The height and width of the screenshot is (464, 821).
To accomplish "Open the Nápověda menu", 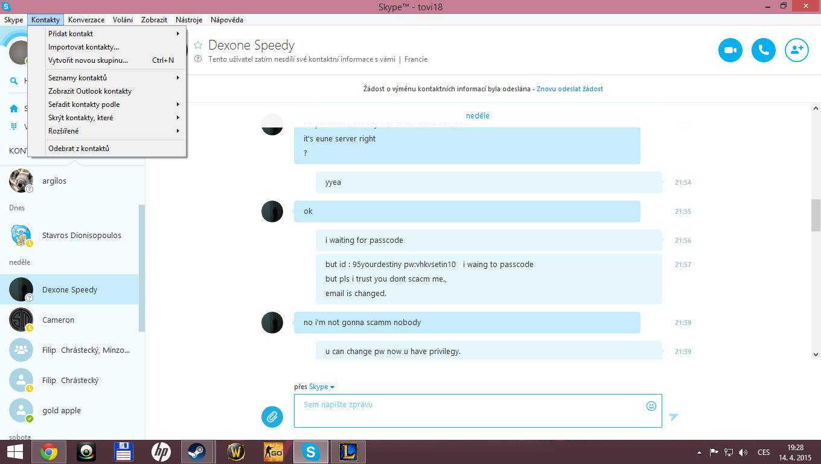I will point(227,20).
